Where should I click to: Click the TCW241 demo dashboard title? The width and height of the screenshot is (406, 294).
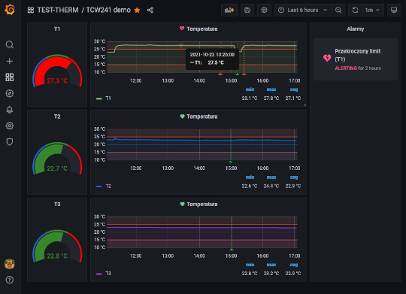pyautogui.click(x=108, y=10)
